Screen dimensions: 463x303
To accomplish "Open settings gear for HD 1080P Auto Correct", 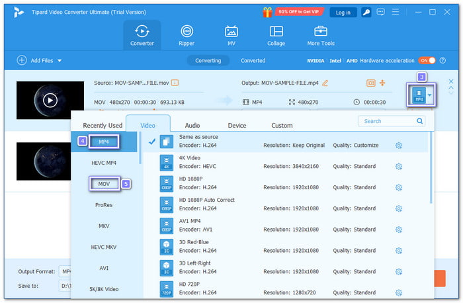I will click(399, 208).
